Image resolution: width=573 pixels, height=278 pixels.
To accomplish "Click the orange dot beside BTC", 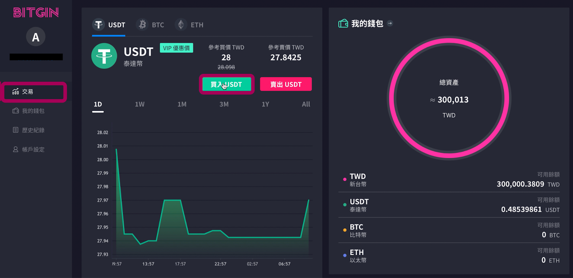I will coord(345,230).
